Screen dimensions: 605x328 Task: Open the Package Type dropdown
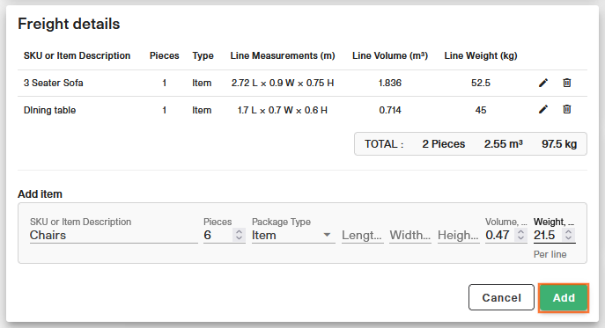pyautogui.click(x=293, y=235)
